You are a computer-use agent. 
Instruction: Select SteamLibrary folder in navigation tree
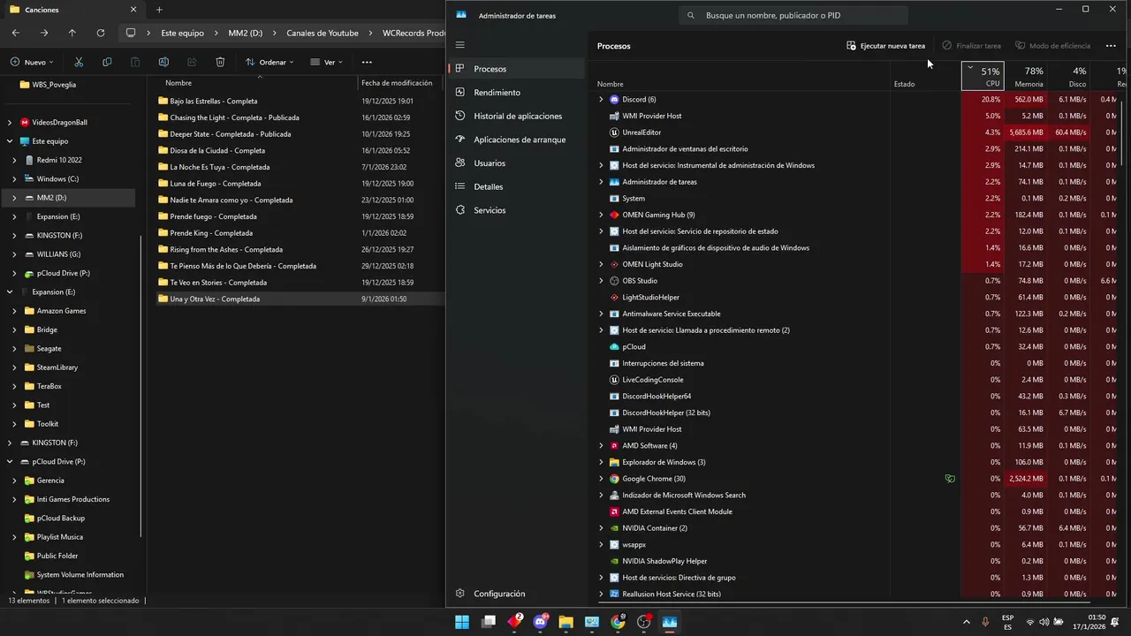pyautogui.click(x=57, y=367)
